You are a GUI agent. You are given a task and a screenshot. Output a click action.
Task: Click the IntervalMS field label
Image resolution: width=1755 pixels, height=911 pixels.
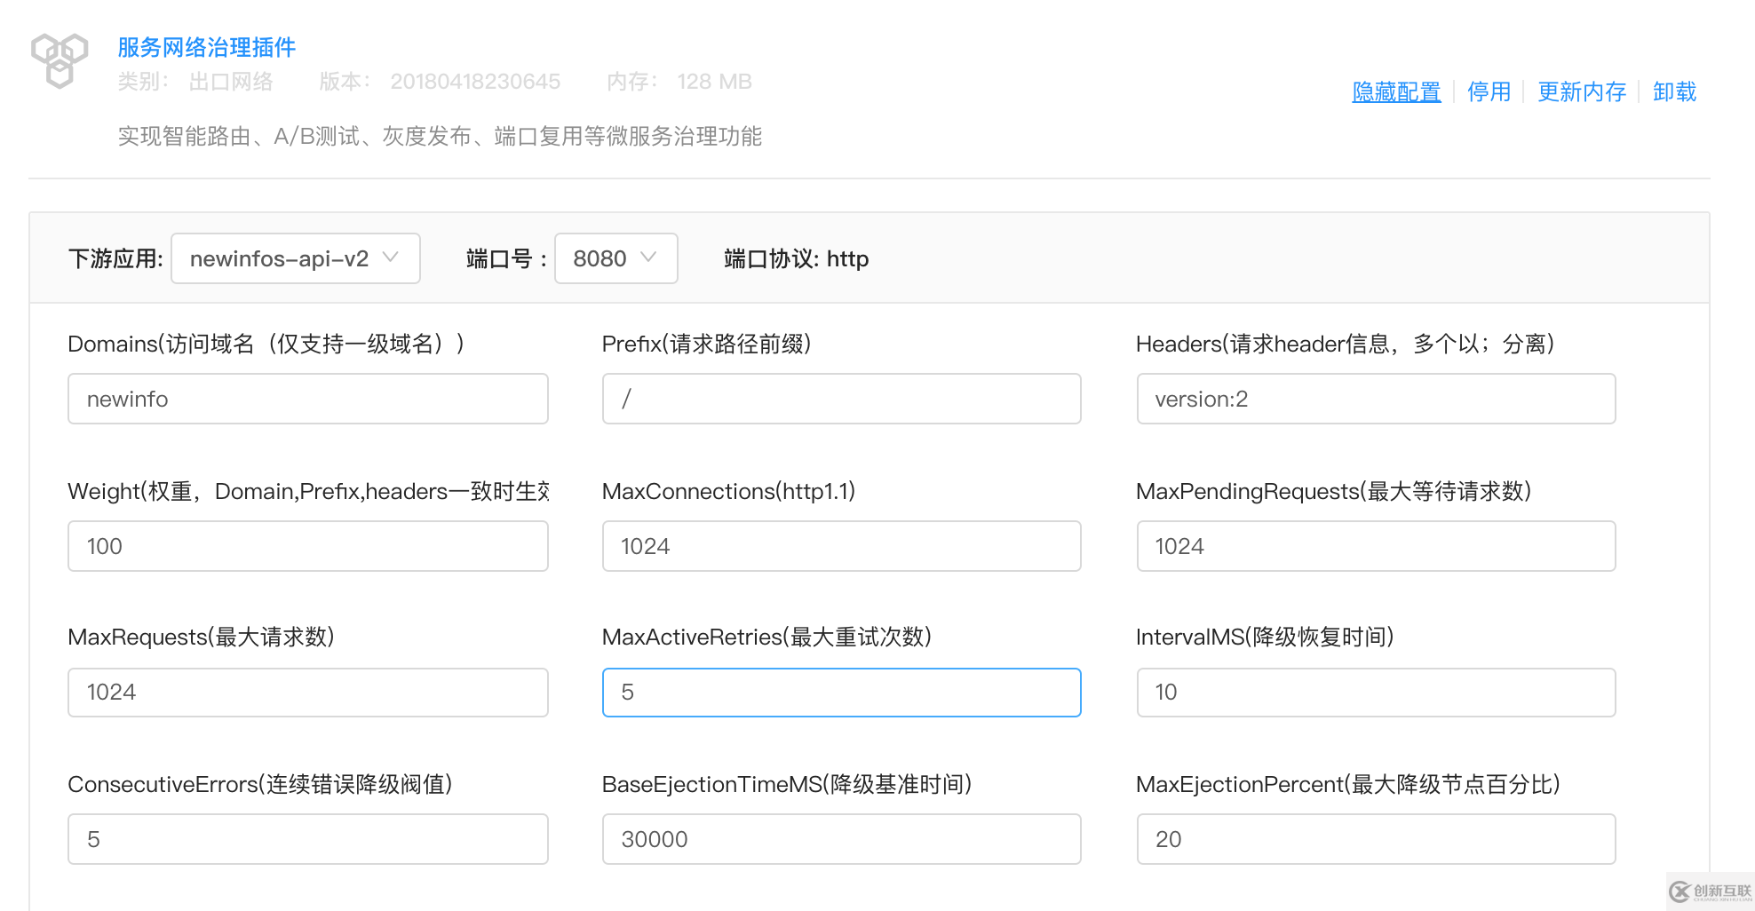tap(1265, 637)
